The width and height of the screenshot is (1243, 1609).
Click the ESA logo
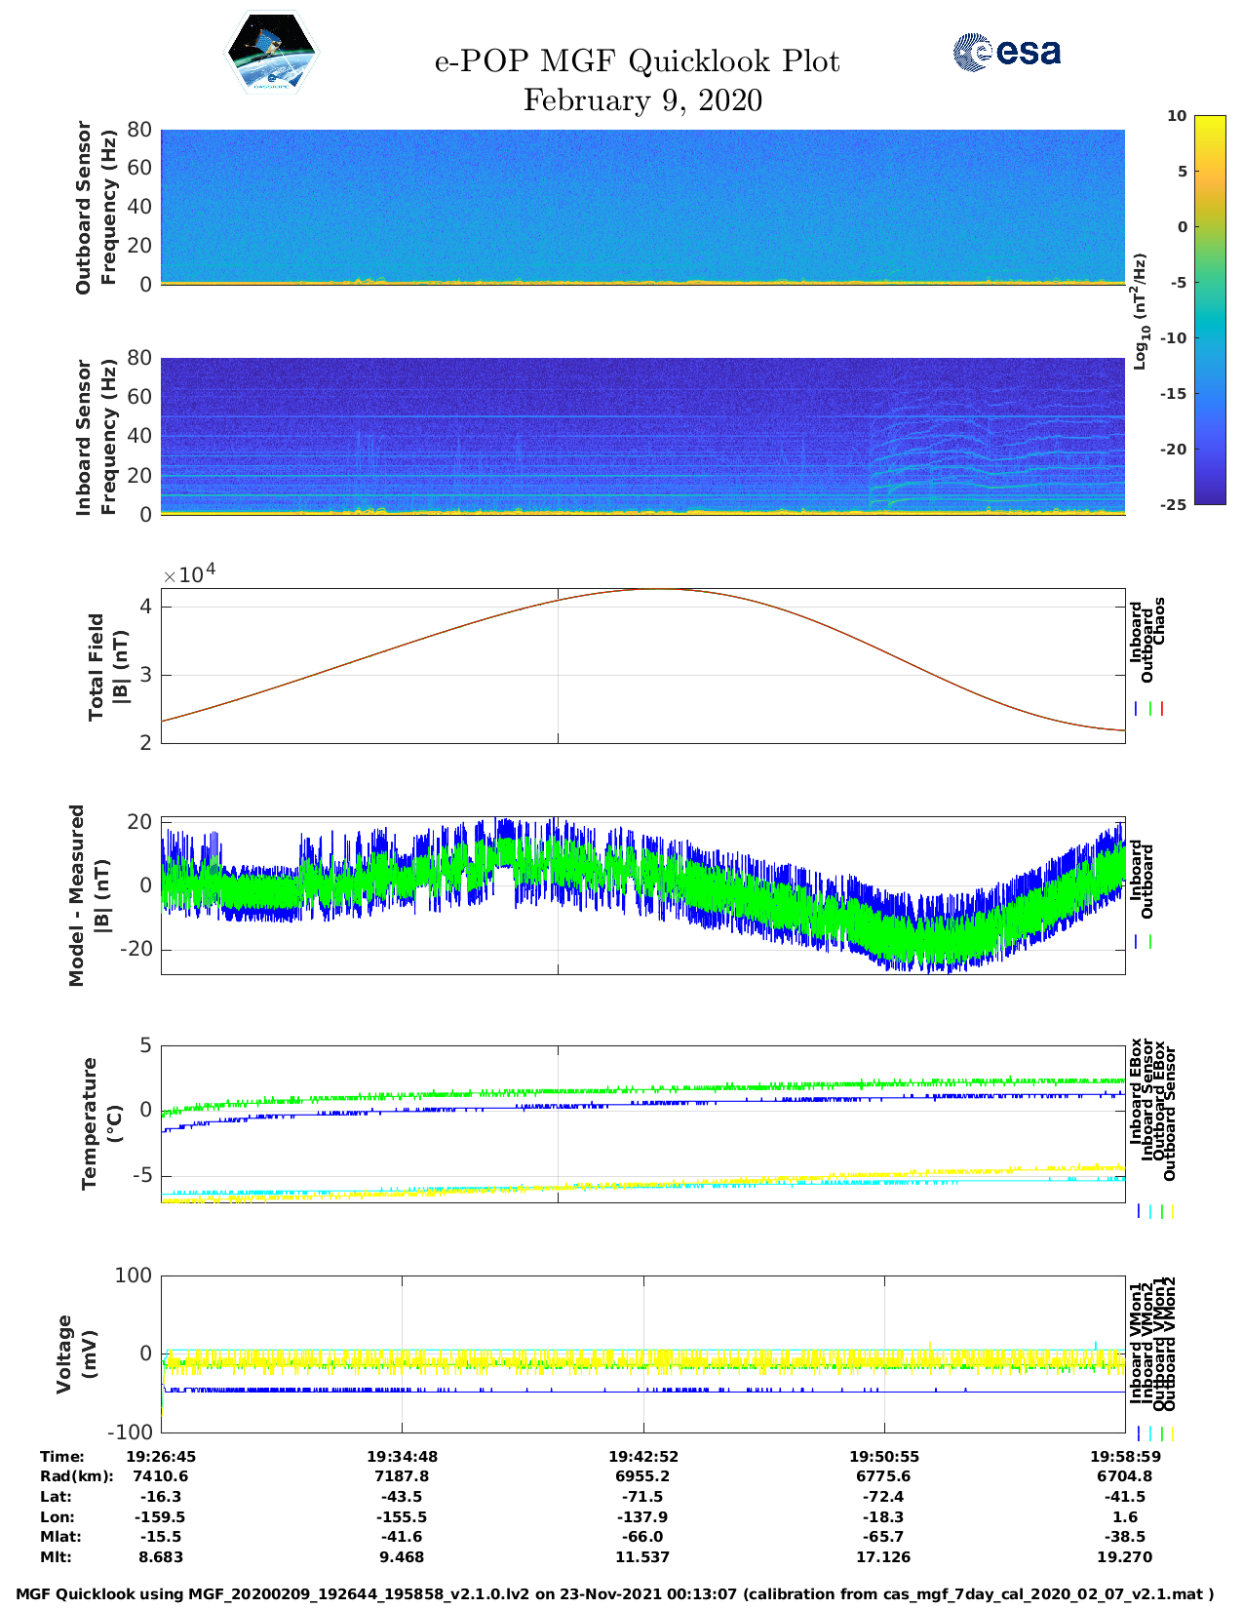tap(1006, 52)
